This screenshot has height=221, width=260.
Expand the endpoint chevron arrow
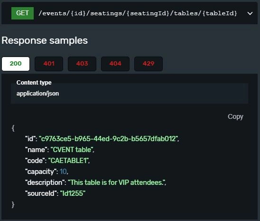[x=250, y=13]
